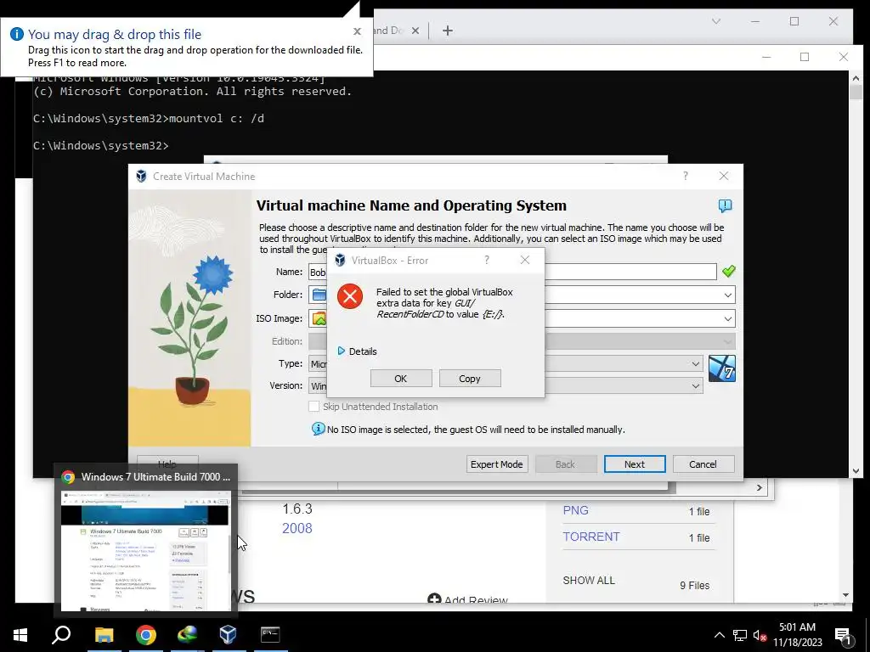The height and width of the screenshot is (652, 870).
Task: Show hidden system tray icons
Action: coord(719,635)
